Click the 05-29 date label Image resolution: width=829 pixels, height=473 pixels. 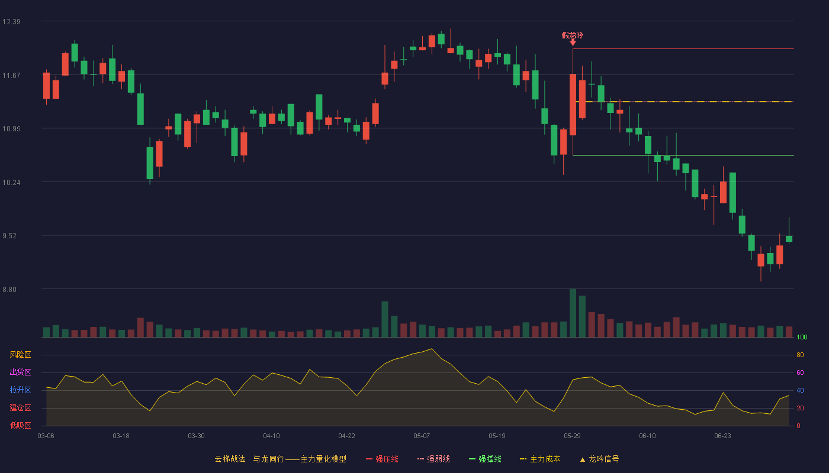572,436
